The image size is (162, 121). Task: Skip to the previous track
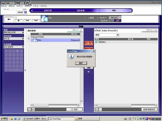click(27, 20)
